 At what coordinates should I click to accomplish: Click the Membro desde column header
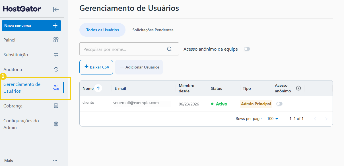[x=187, y=88]
